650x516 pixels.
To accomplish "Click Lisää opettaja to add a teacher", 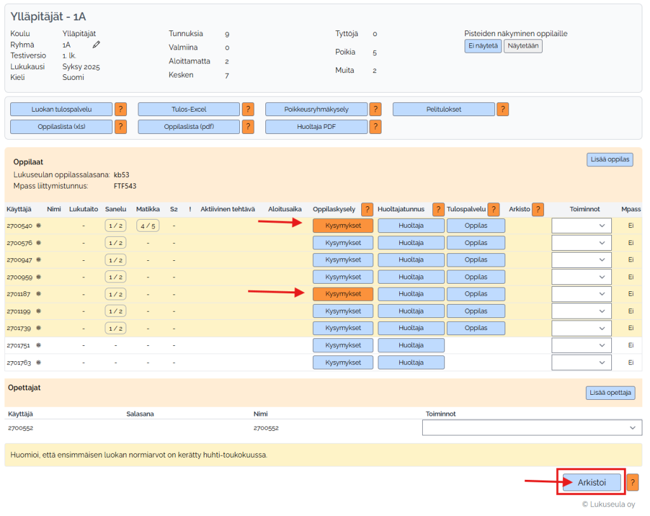I will point(610,393).
